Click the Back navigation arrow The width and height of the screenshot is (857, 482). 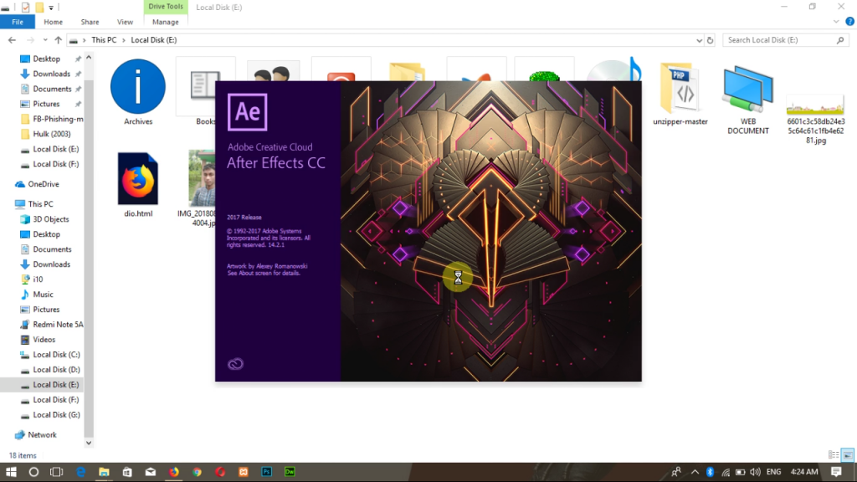12,40
